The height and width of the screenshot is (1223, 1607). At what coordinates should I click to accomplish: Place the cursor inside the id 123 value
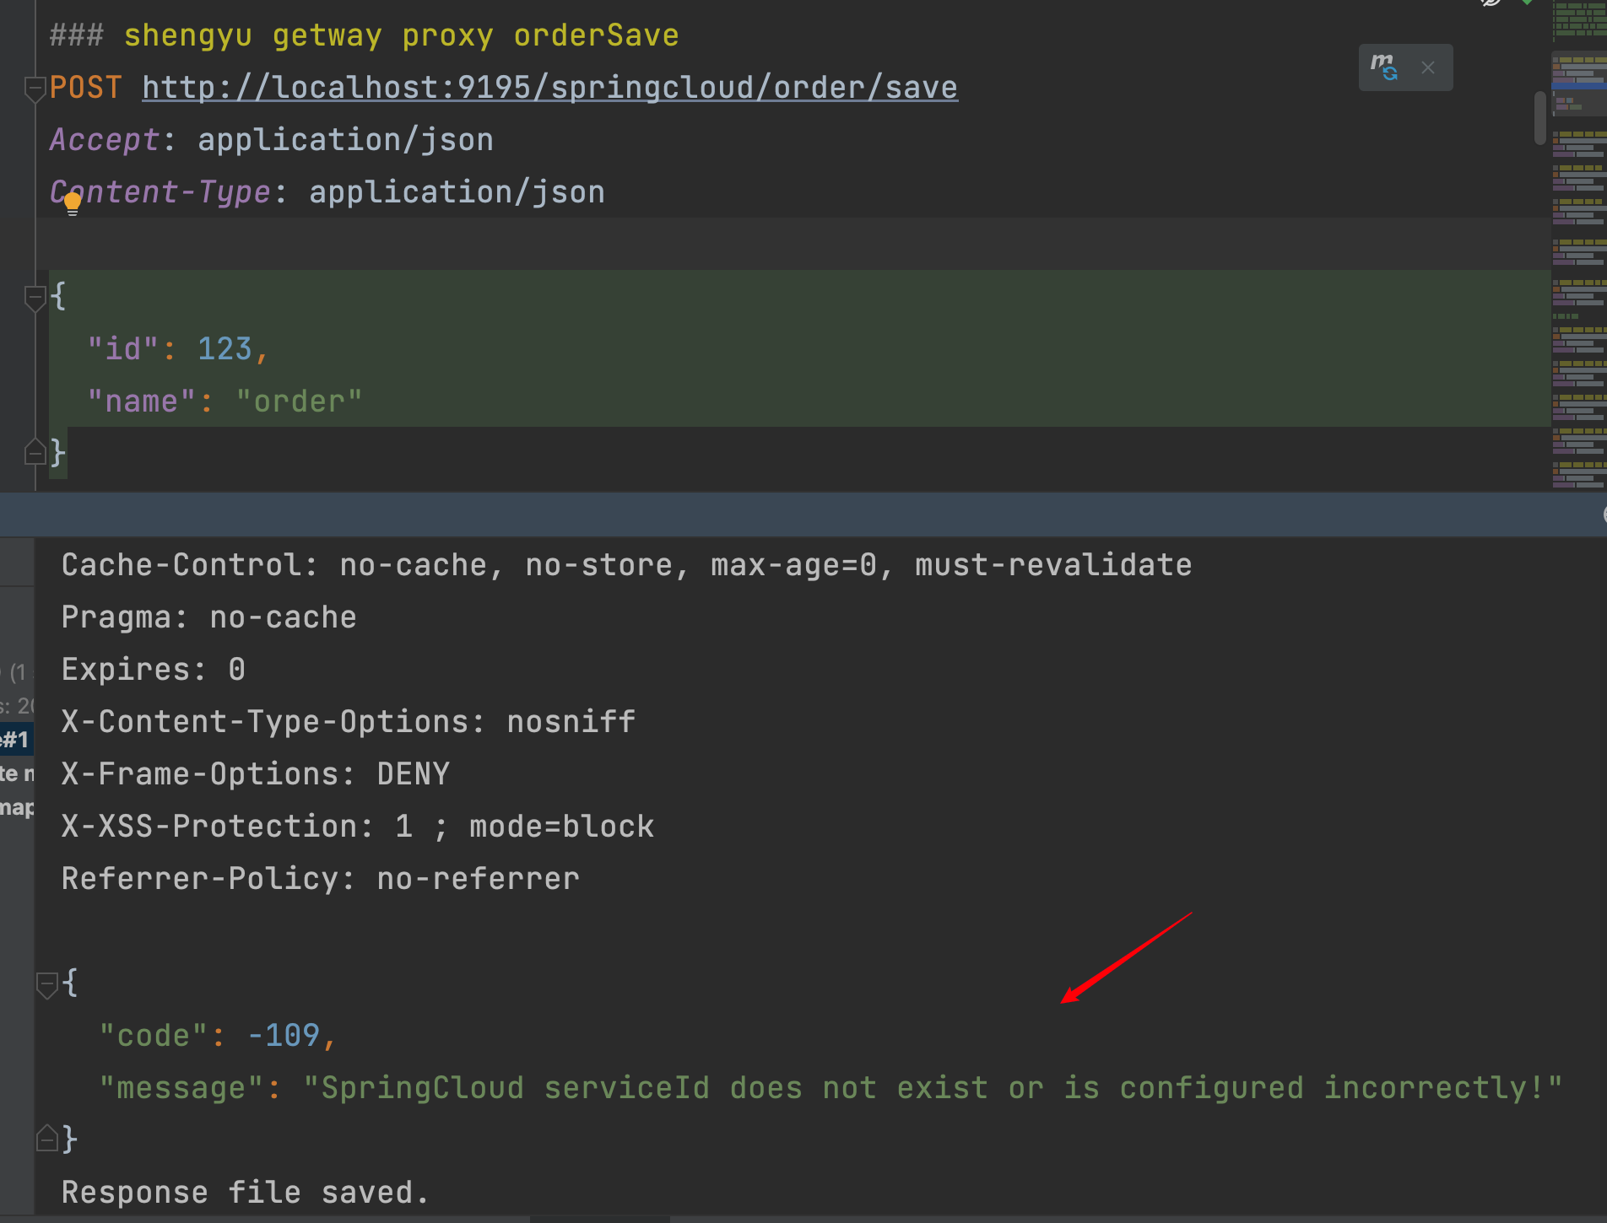click(225, 348)
